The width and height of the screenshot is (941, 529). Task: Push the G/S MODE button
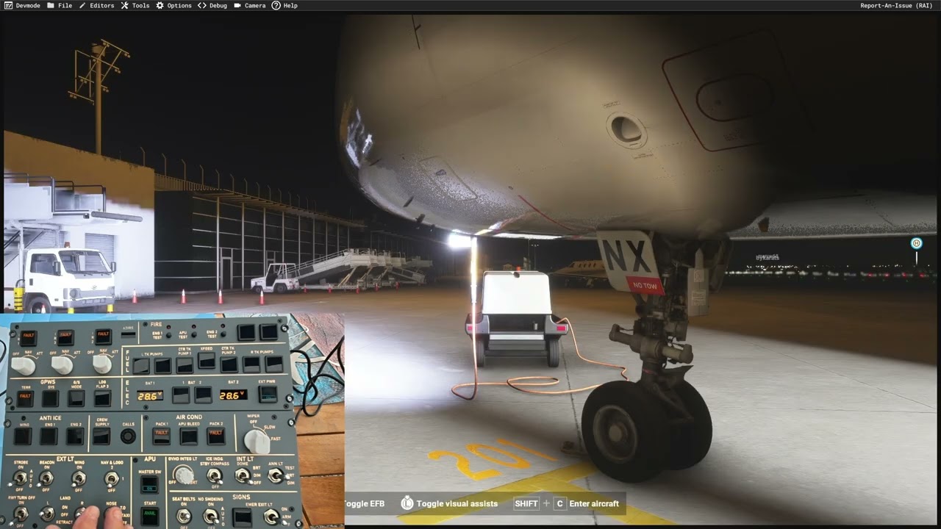coord(76,398)
